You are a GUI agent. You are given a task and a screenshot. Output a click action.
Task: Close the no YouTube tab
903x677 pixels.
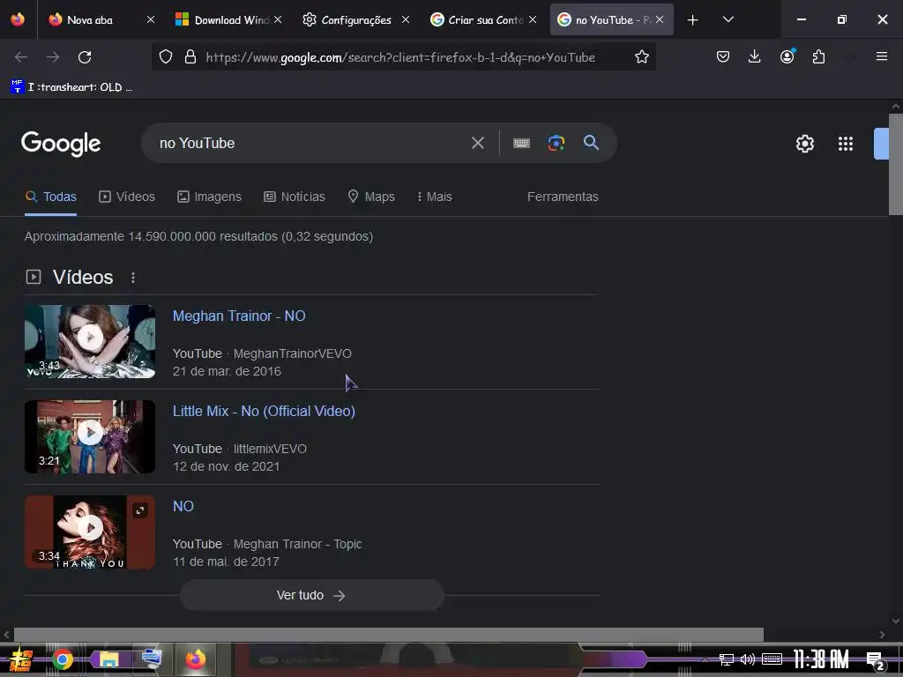[660, 19]
